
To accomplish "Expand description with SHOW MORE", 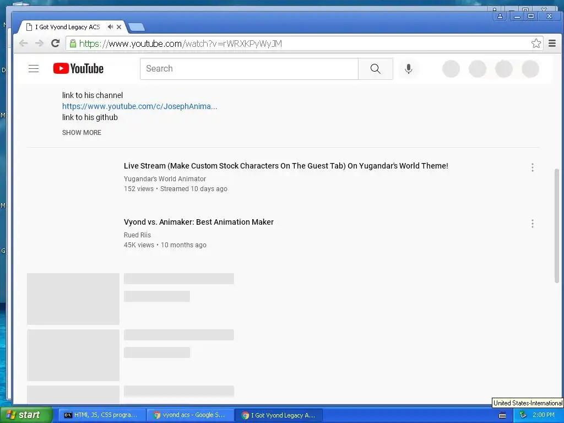I will tap(82, 132).
